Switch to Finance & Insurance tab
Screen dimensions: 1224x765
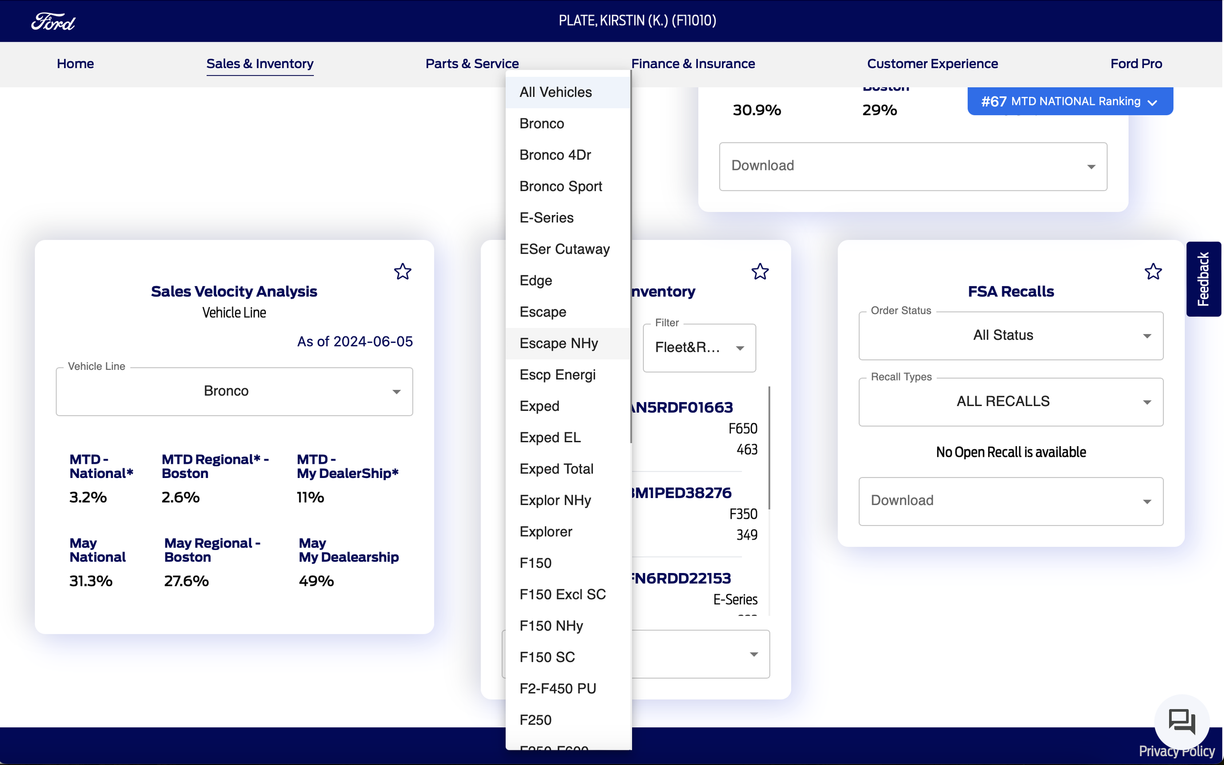pos(692,64)
